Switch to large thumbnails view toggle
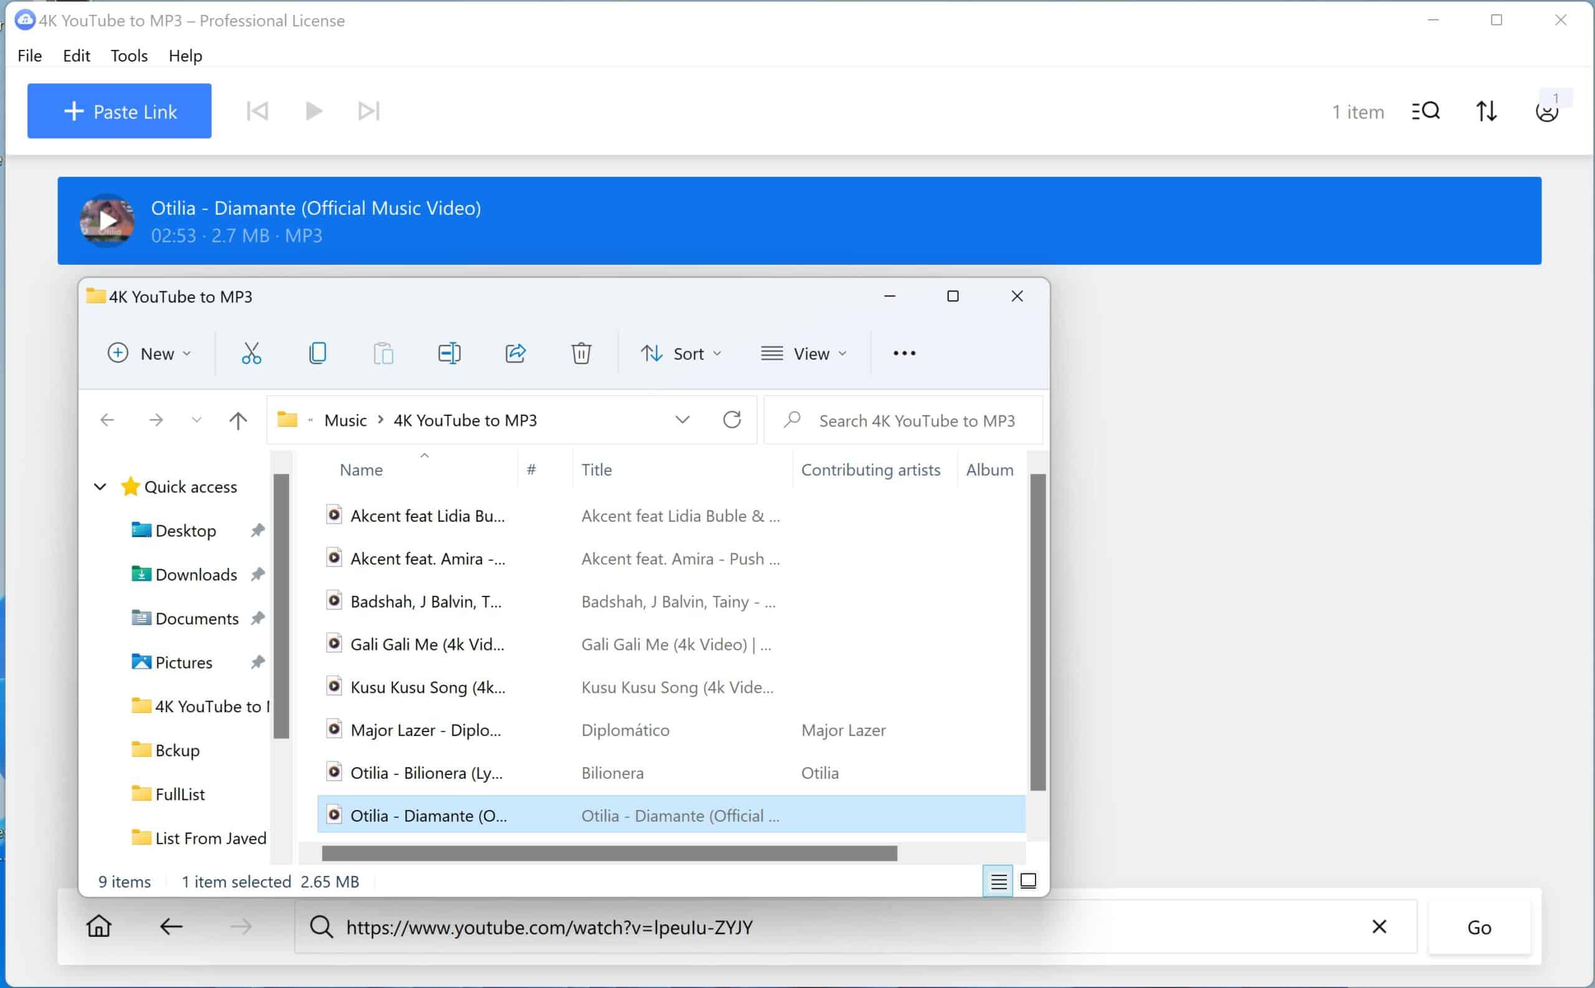 click(1028, 882)
